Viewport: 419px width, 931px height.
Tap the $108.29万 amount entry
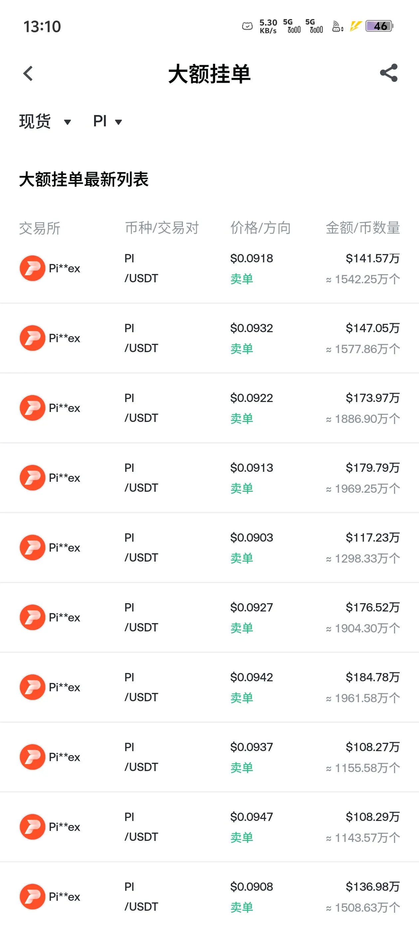[x=372, y=817]
